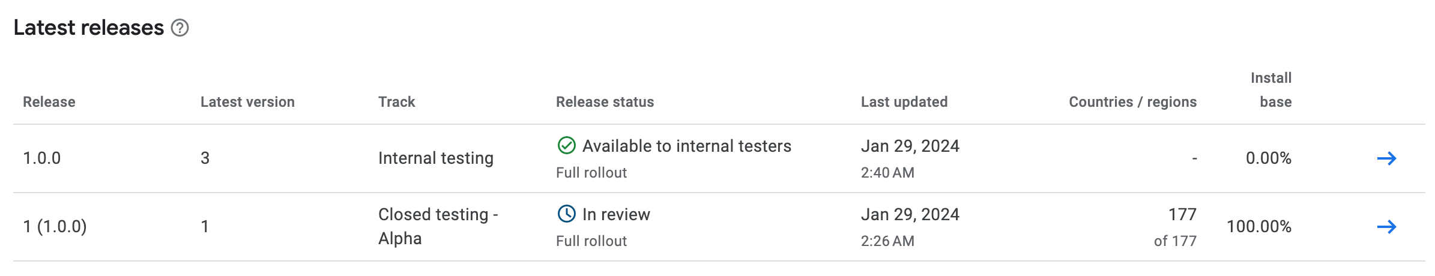
Task: Click the Last updated column header
Action: point(904,102)
